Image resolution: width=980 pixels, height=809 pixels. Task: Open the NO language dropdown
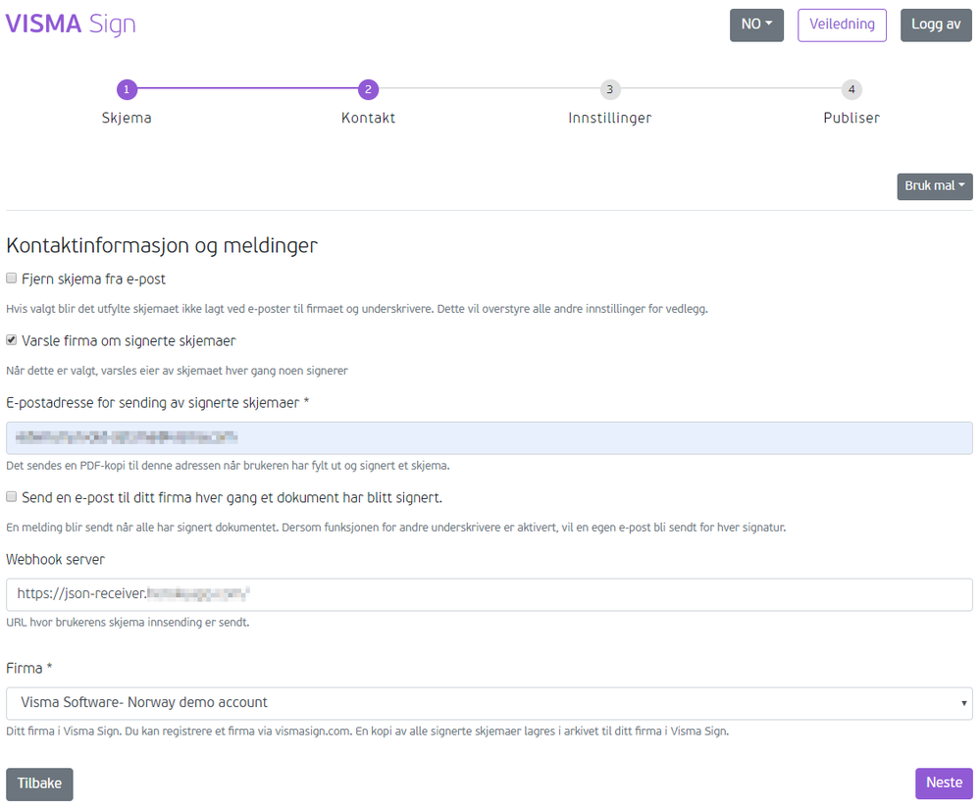(755, 25)
